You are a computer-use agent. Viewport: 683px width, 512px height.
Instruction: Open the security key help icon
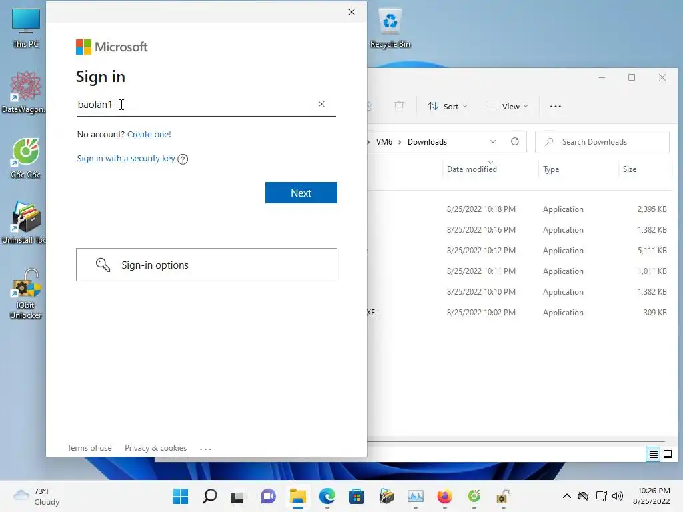click(x=183, y=159)
